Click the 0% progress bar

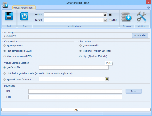coord(76,110)
